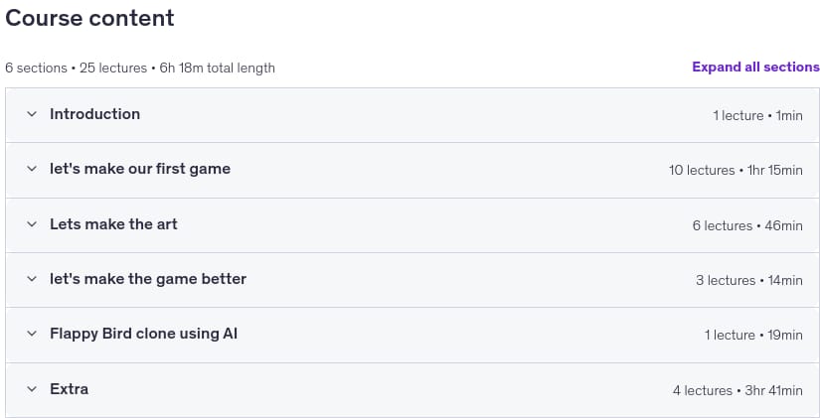Click Expand all sections link

pos(755,68)
